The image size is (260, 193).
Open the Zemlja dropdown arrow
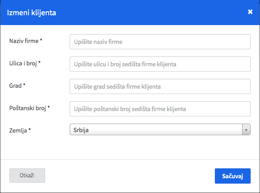click(x=246, y=129)
